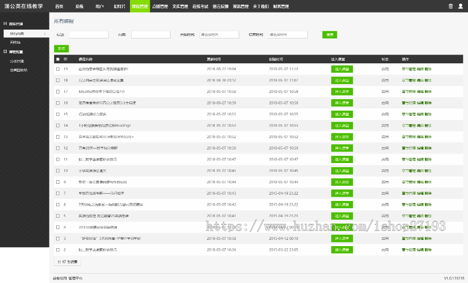The image size is (468, 283).
Task: Open the 点播管理 menu
Action: pos(160,6)
